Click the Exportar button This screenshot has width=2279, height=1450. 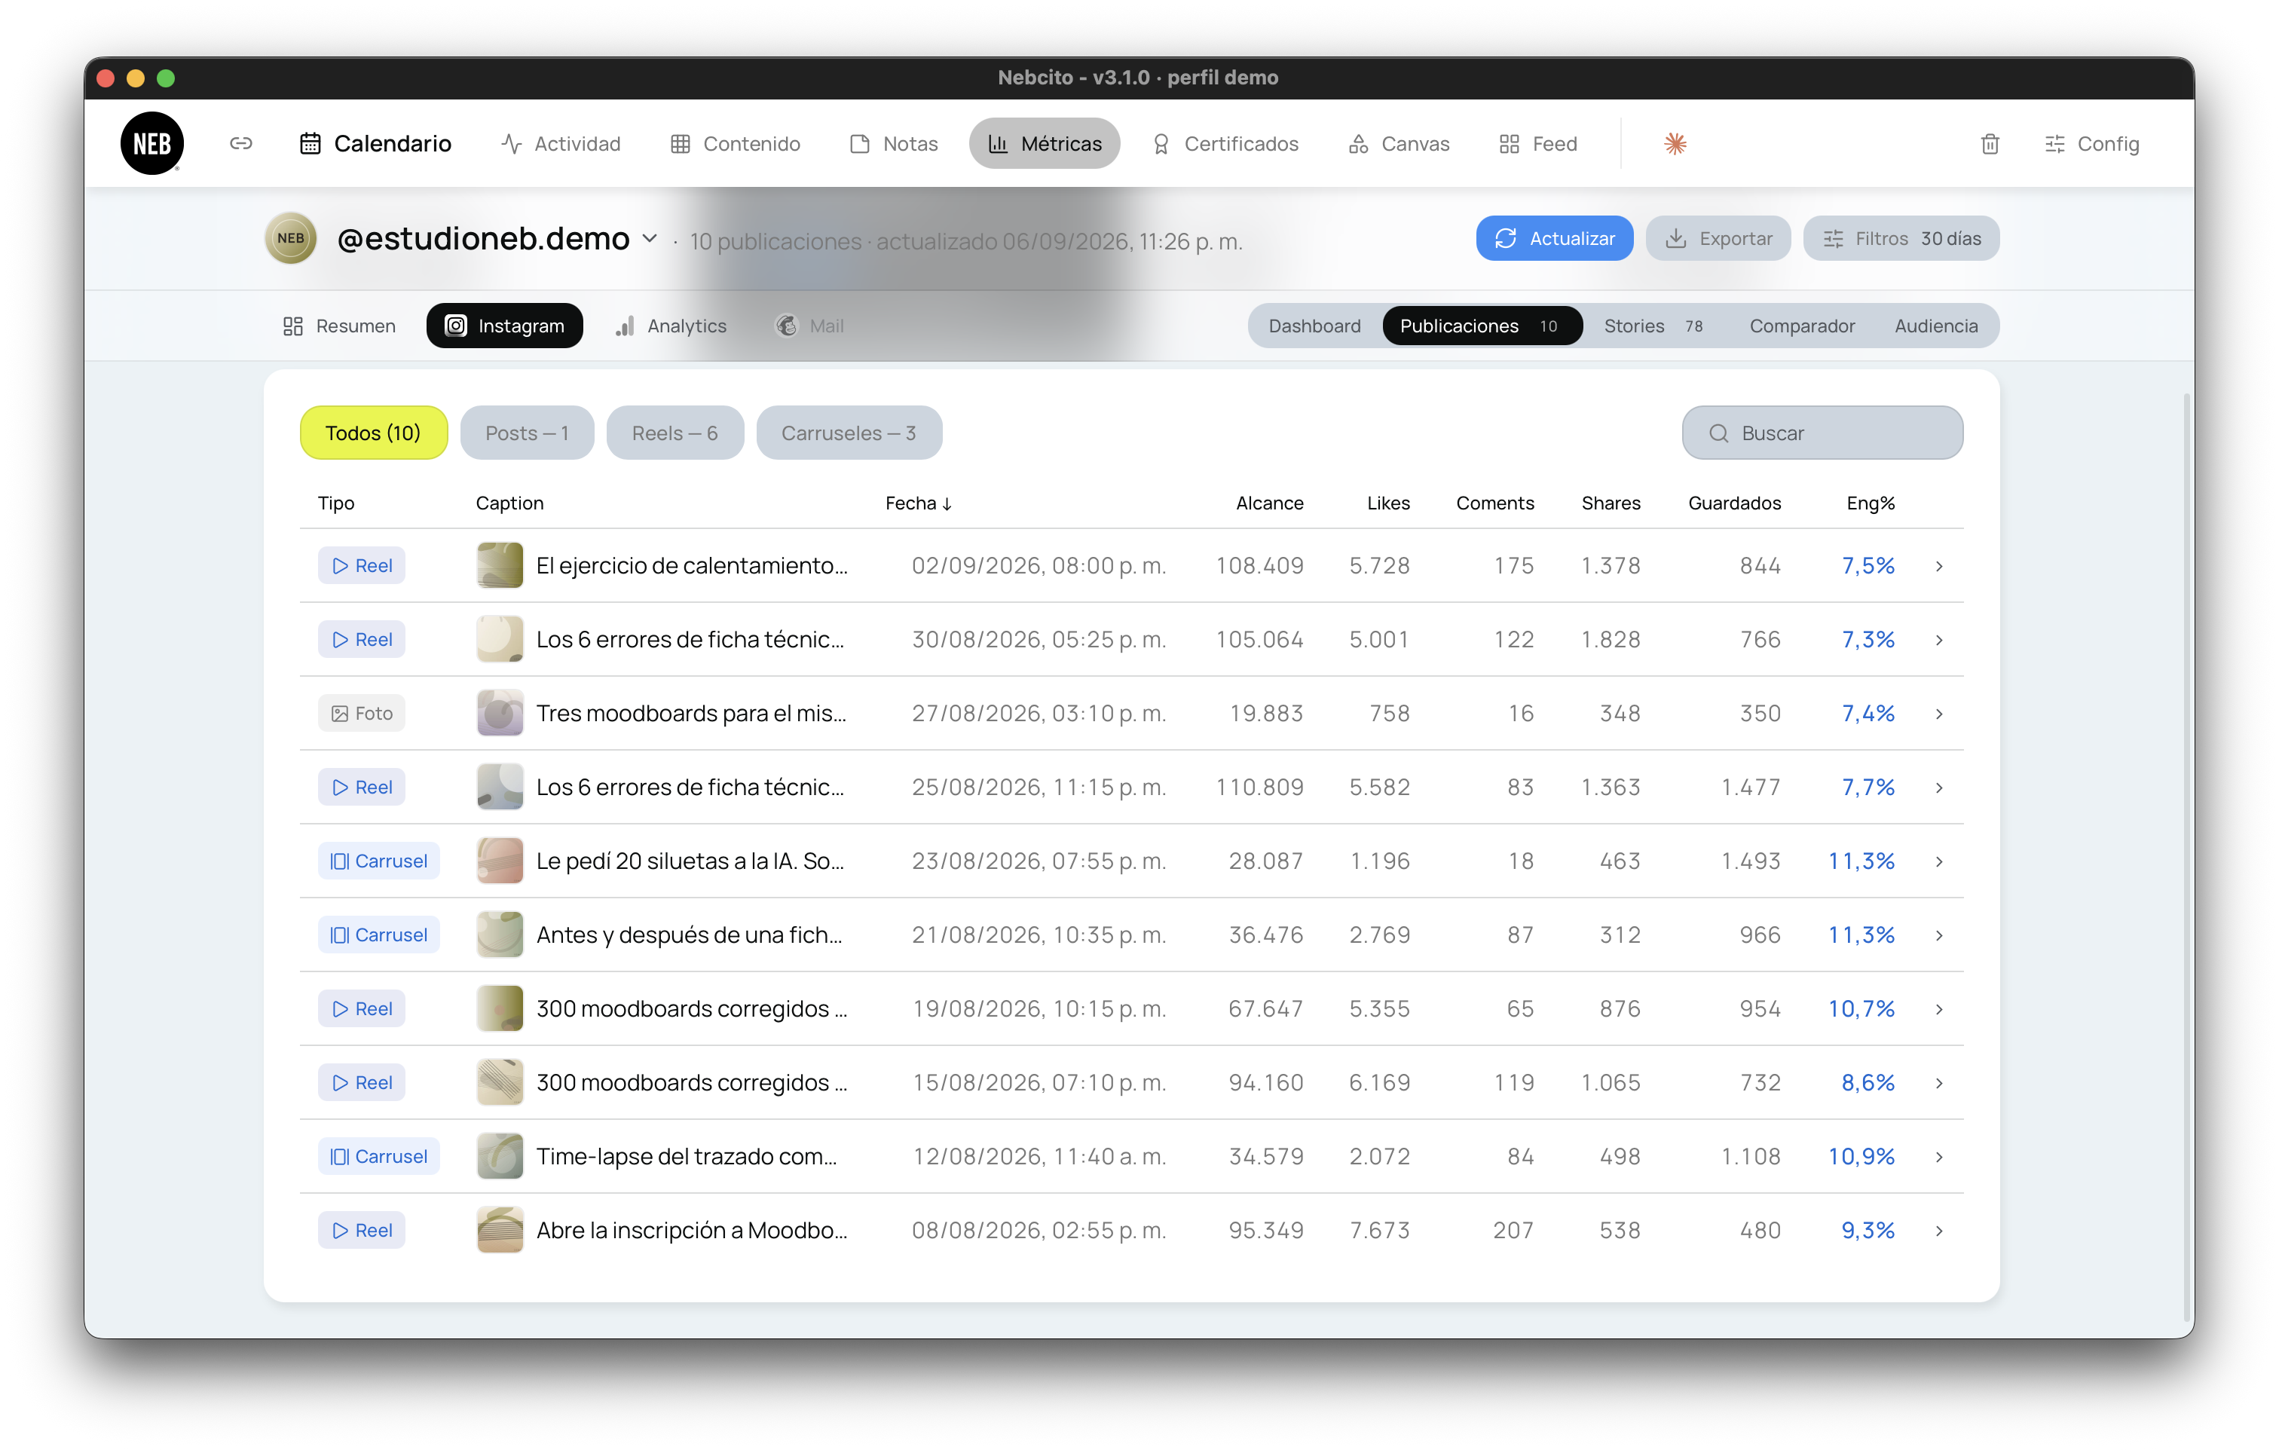(x=1718, y=238)
